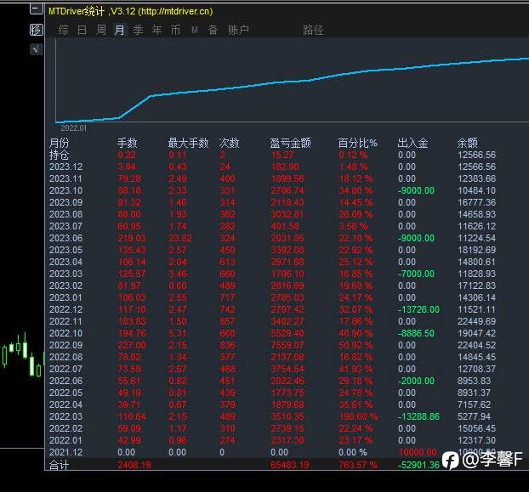Click the 盈亏金额 column header
Viewport: 529px width, 492px height.
(x=291, y=143)
